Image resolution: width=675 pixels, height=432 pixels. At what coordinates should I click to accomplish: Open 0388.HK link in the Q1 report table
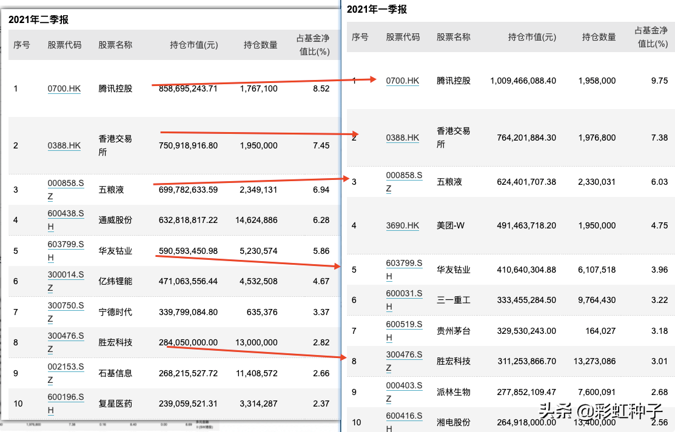point(403,138)
